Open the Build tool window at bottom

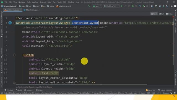[x=19, y=90]
